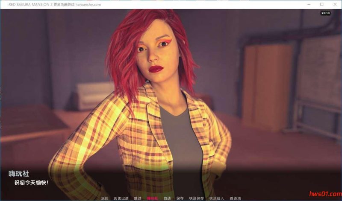Toggle 自动 auto-advance mode
This screenshot has height=201, width=342.
(x=167, y=198)
